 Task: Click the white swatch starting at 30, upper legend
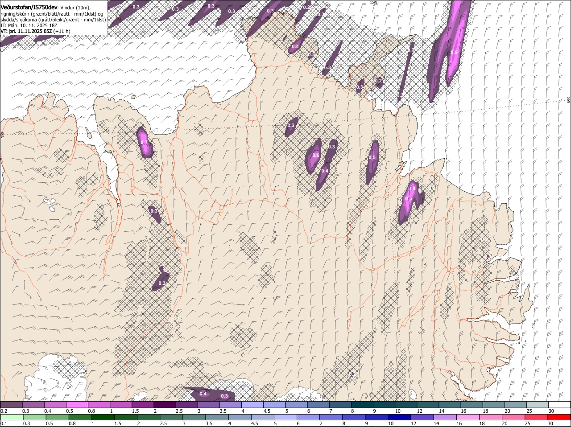coord(559,405)
